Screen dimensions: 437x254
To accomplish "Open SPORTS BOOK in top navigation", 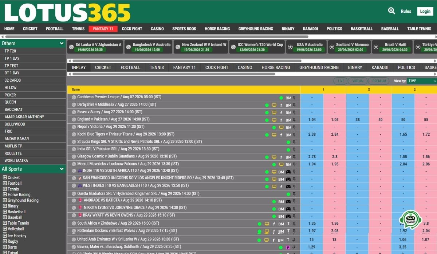I will (x=184, y=29).
